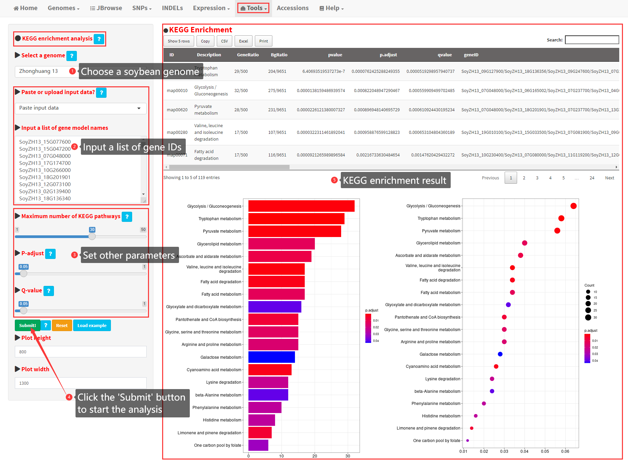
Task: Show help for Q-value parameter
Action: [x=49, y=291]
